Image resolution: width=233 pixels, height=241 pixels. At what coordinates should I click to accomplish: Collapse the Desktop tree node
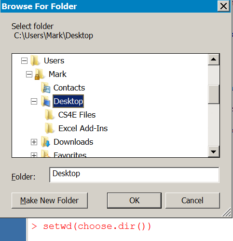34,102
